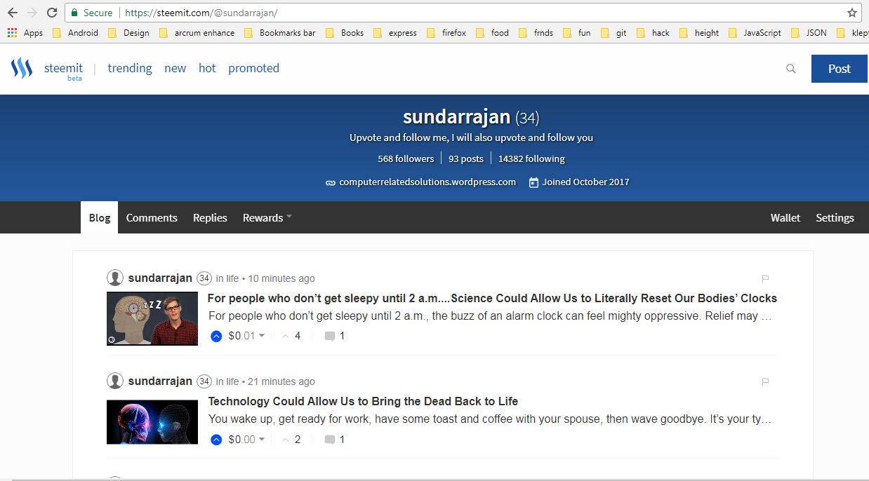Open the express bookmarks folder
The height and width of the screenshot is (481, 869).
395,33
